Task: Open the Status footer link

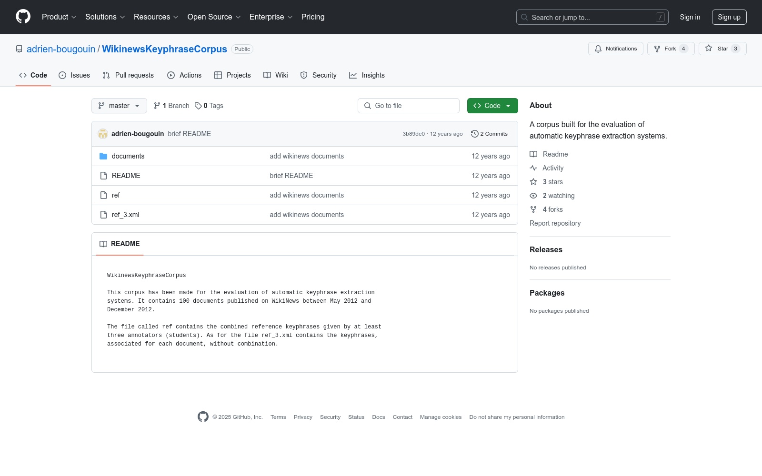Action: tap(356, 417)
